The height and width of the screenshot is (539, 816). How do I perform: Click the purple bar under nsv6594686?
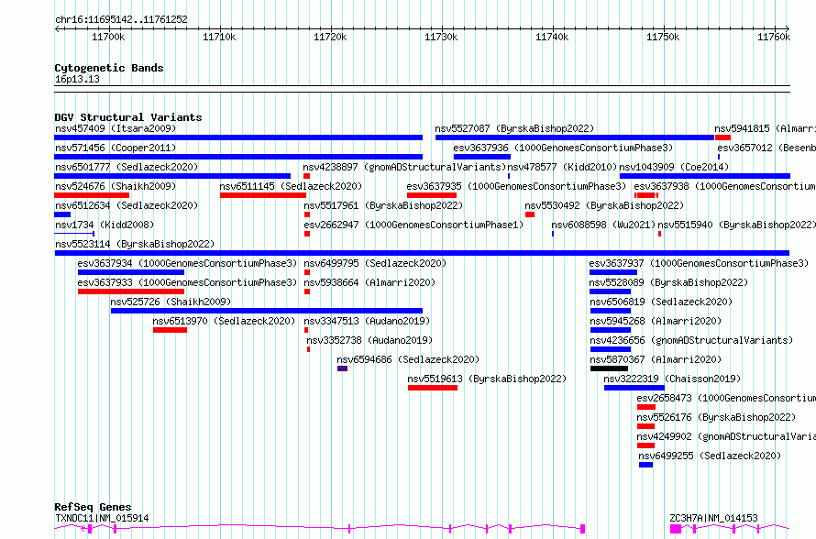[342, 368]
